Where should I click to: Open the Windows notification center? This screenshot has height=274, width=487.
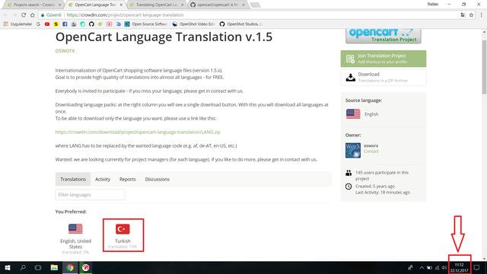[477, 267]
